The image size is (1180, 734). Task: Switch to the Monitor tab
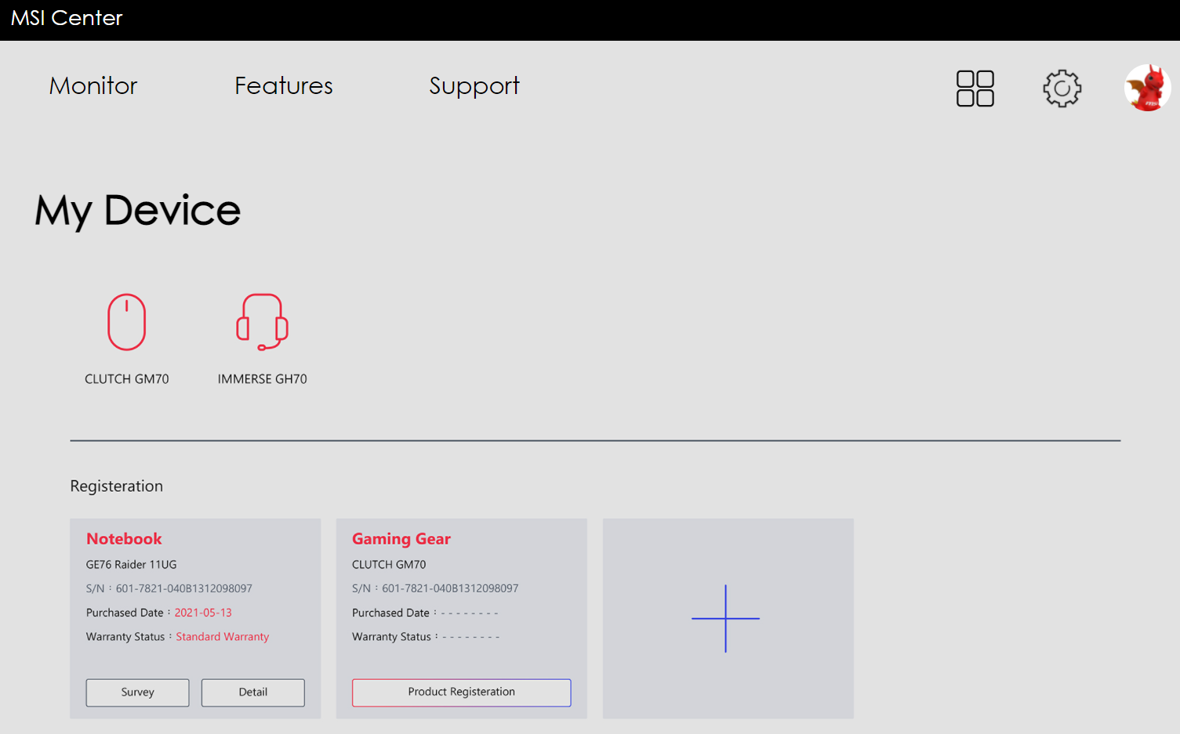(x=93, y=85)
